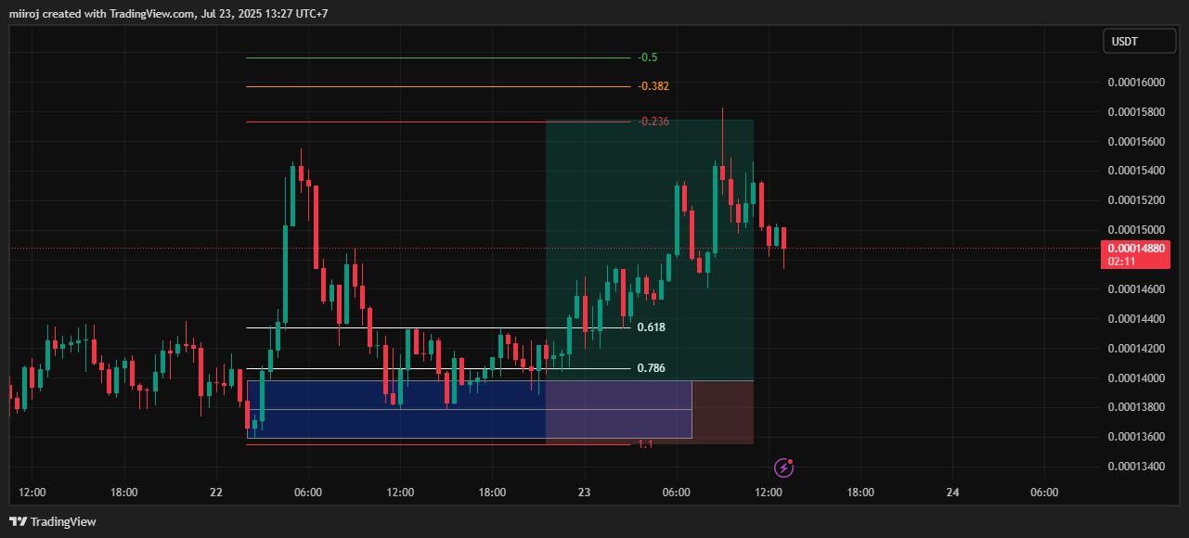Screen dimensions: 1189x538
Task: Click the chart attribution text at top
Action: coord(169,13)
